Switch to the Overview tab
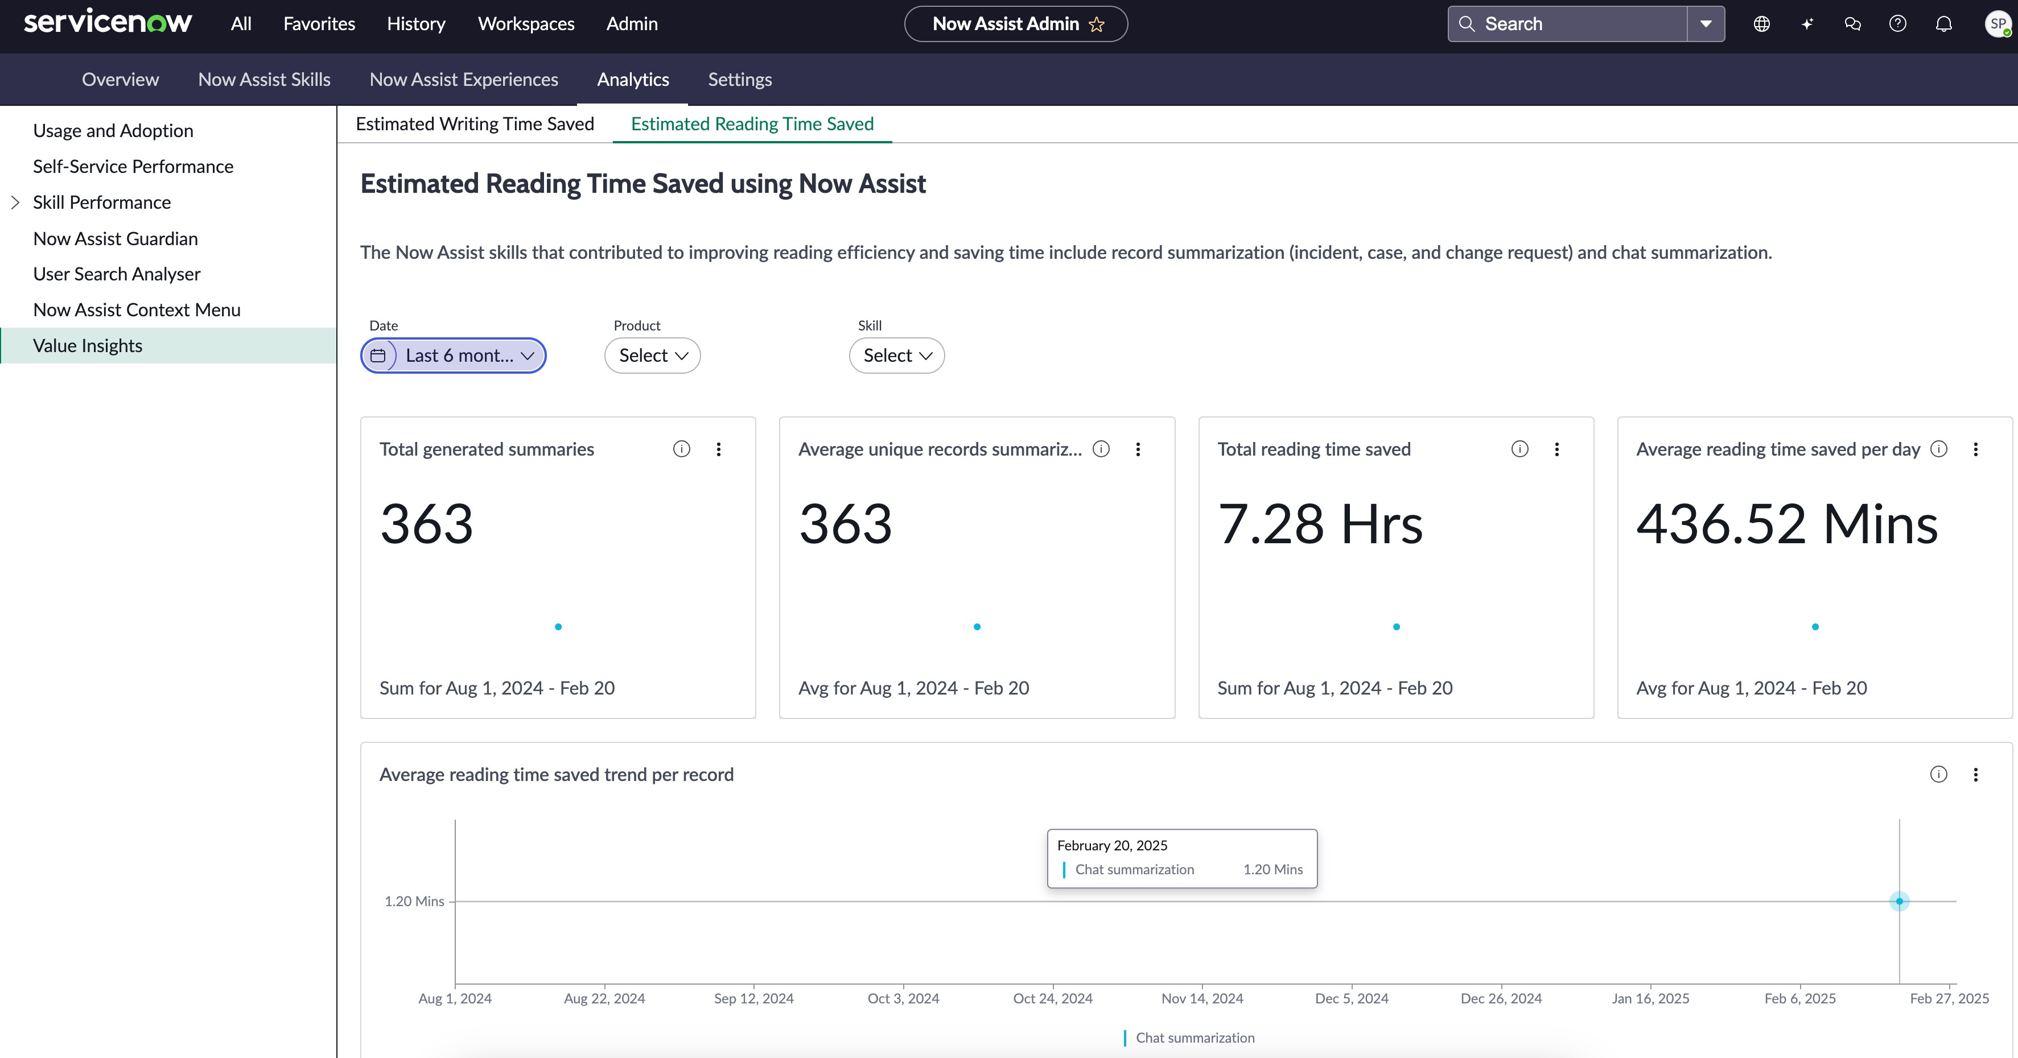 pos(120,79)
